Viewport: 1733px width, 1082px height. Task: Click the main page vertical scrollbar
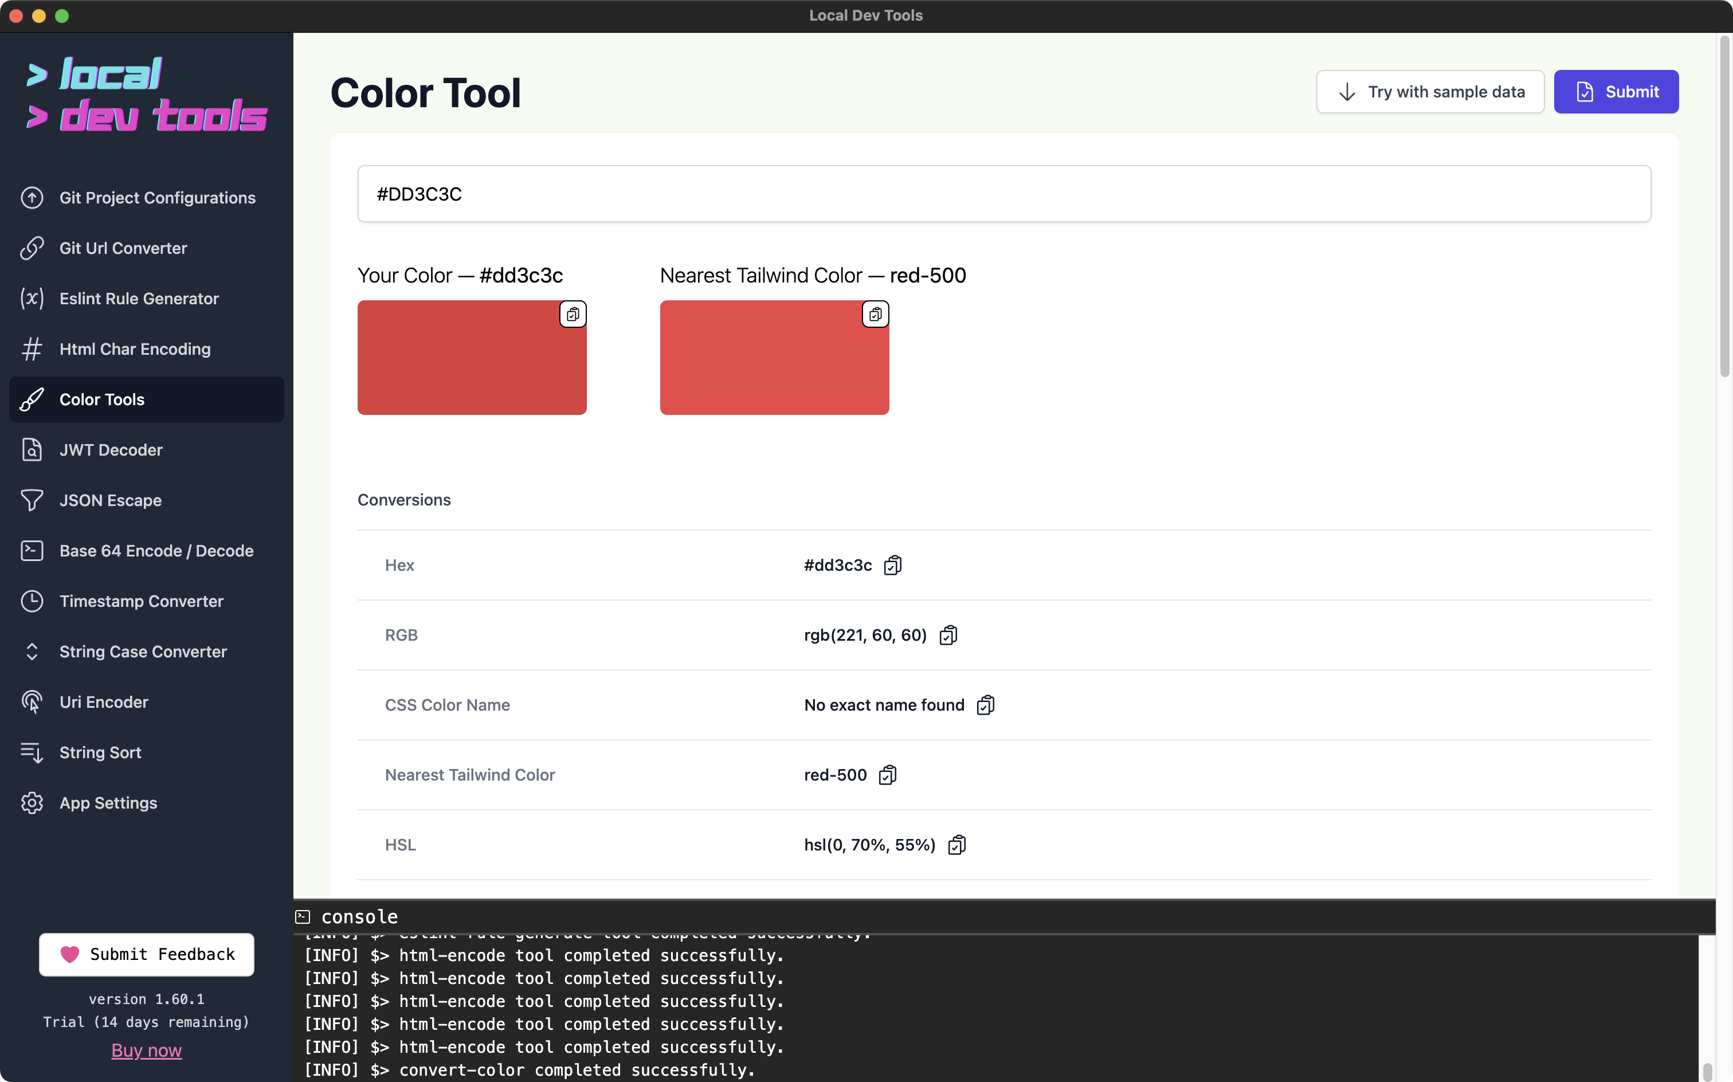click(1724, 207)
